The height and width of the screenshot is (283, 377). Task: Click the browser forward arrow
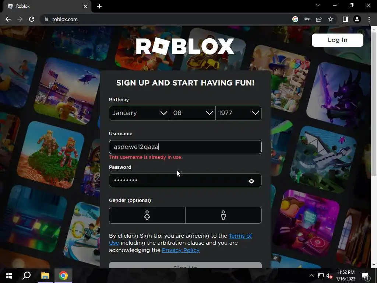pos(20,19)
